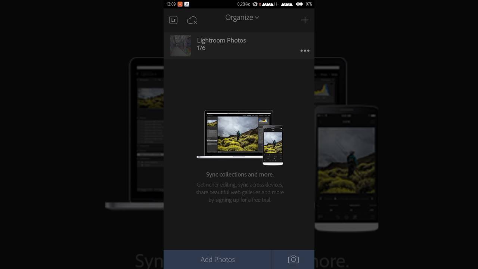The height and width of the screenshot is (269, 478).
Task: Tap the free trial description text
Action: coord(240,192)
